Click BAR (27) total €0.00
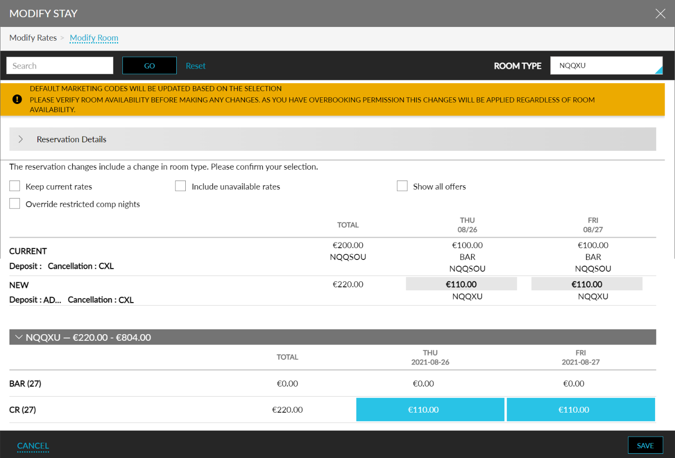Screen dimensions: 675x458 287,383
